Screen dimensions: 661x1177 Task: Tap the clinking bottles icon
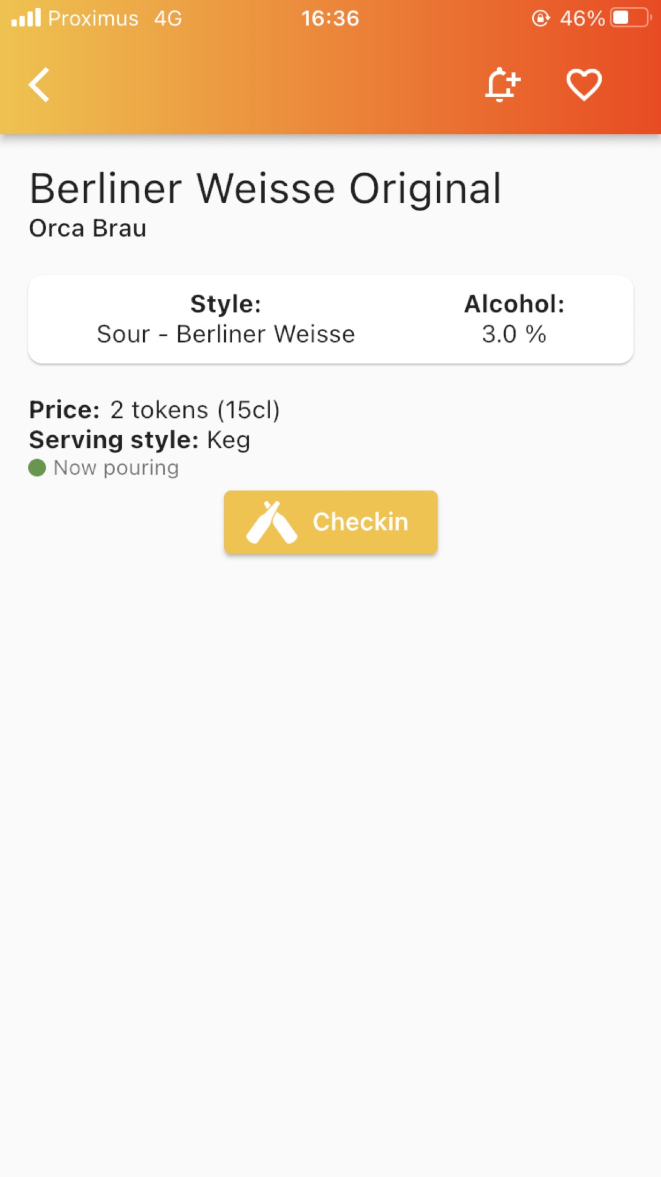271,522
